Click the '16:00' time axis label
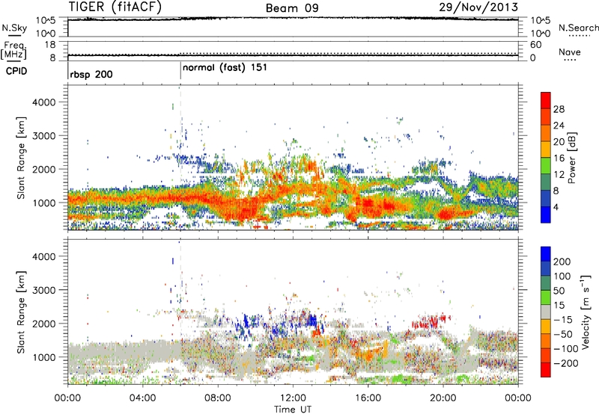This screenshot has height=414, width=599. coord(368,398)
